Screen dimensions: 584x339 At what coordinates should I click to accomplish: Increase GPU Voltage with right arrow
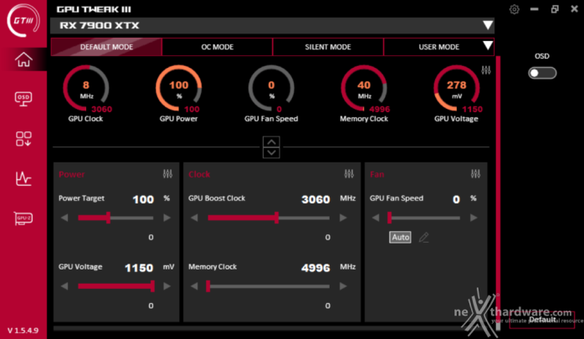tap(166, 286)
